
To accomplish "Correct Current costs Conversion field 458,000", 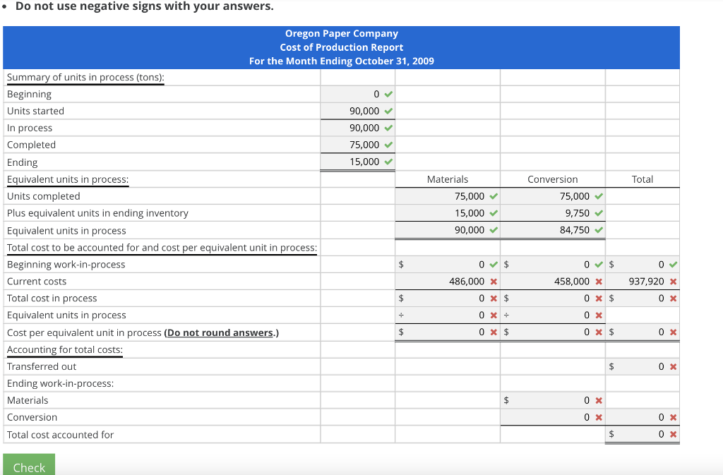I will click(552, 281).
